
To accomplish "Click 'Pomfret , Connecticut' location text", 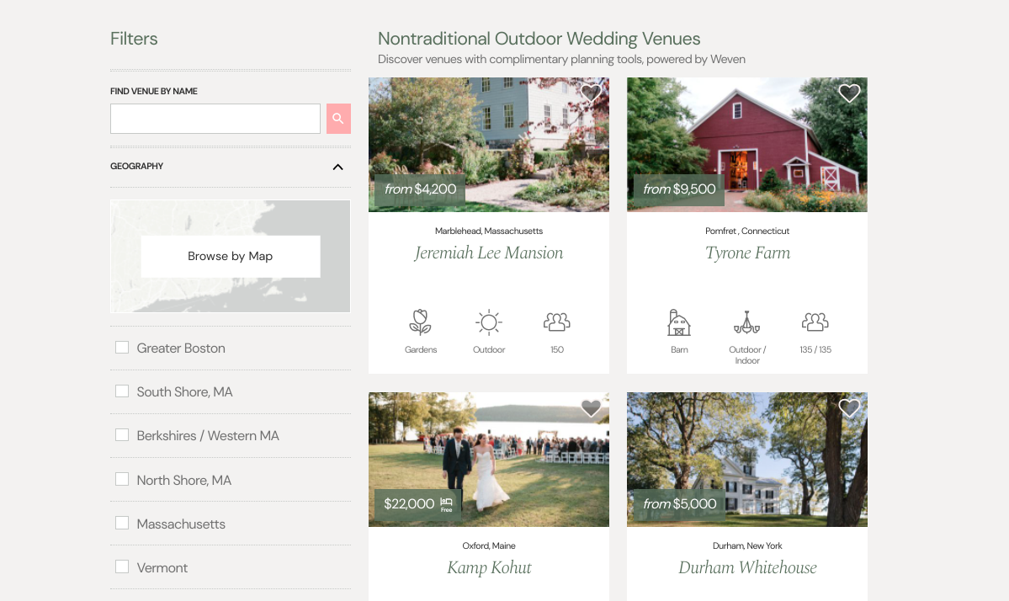I will [x=747, y=231].
